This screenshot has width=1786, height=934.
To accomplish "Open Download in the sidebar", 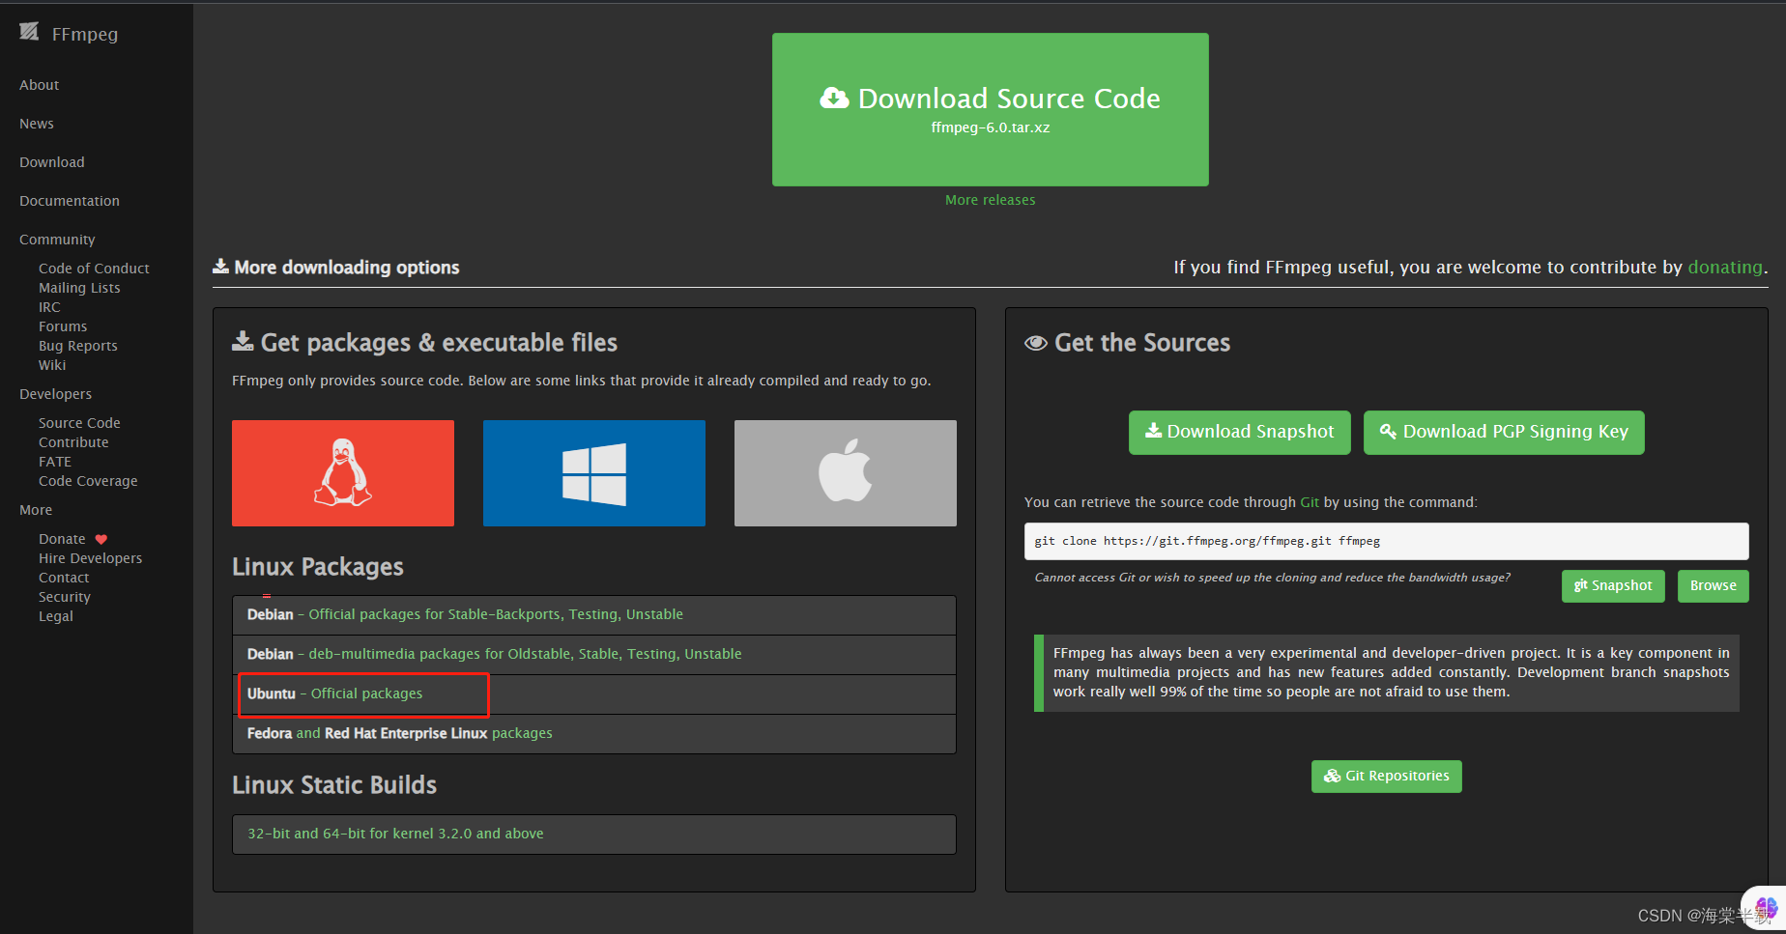I will click(52, 162).
